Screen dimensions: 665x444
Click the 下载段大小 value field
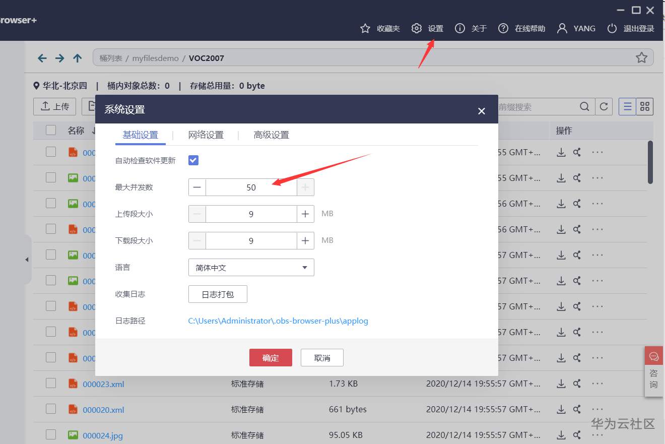coord(251,241)
